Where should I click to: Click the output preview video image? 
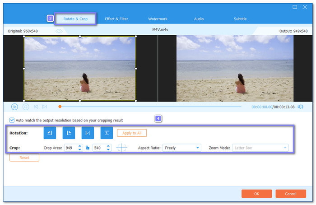pos(235,68)
